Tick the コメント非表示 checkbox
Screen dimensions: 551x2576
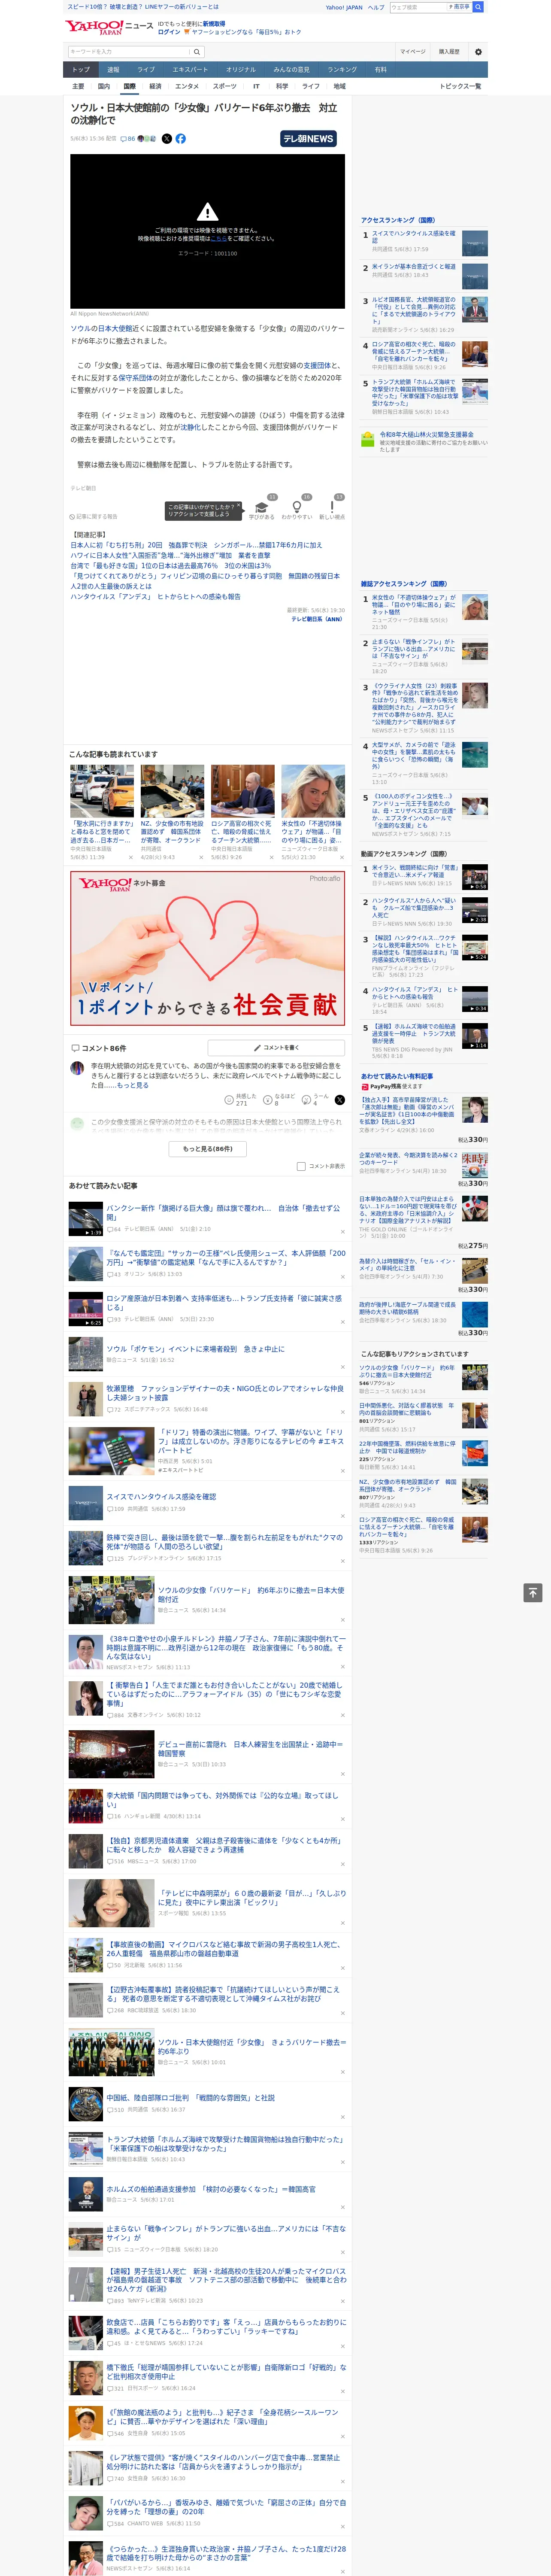[x=301, y=1166]
